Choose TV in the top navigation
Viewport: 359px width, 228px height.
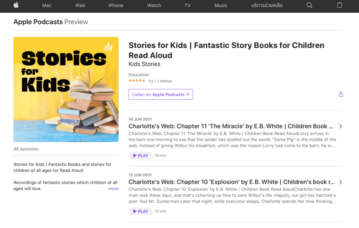click(188, 5)
